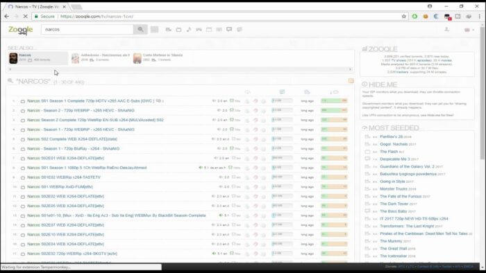Sort results by the audio column header icon
The height and width of the screenshot is (273, 486).
[x=247, y=92]
